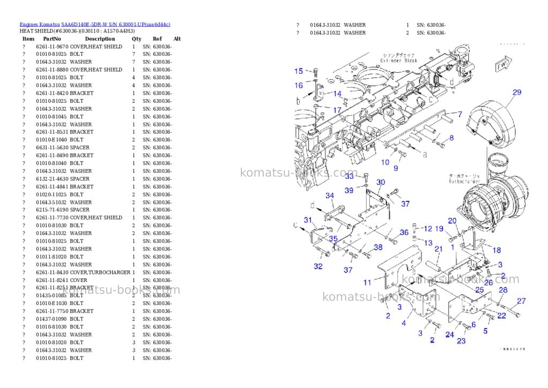Screen dimensions: 548x388
Task: Click callout number 24 in diagram
Action: pyautogui.click(x=450, y=334)
